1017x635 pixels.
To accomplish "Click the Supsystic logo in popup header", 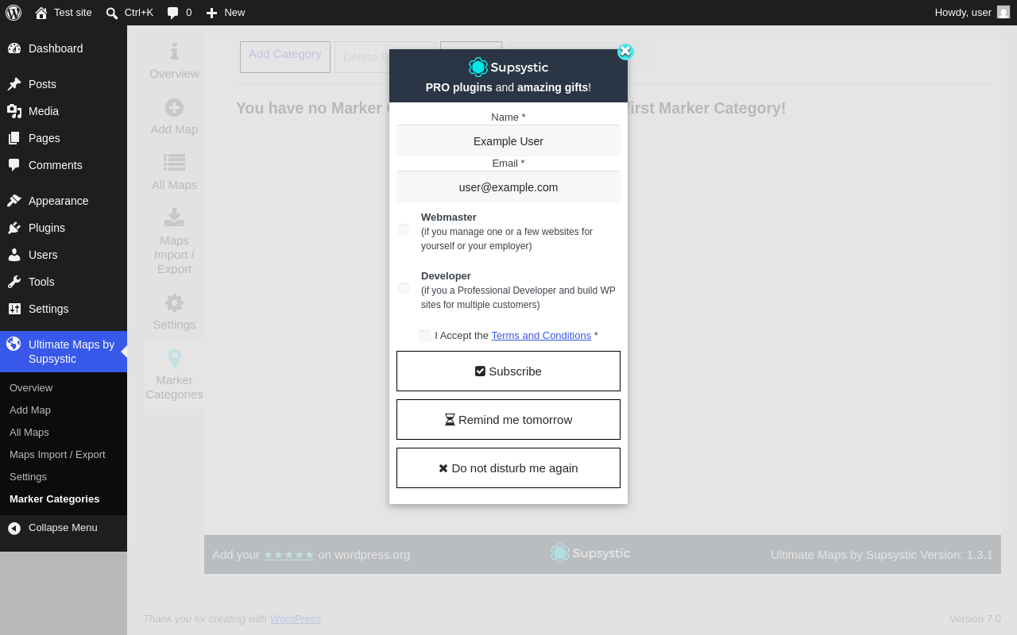I will point(508,67).
